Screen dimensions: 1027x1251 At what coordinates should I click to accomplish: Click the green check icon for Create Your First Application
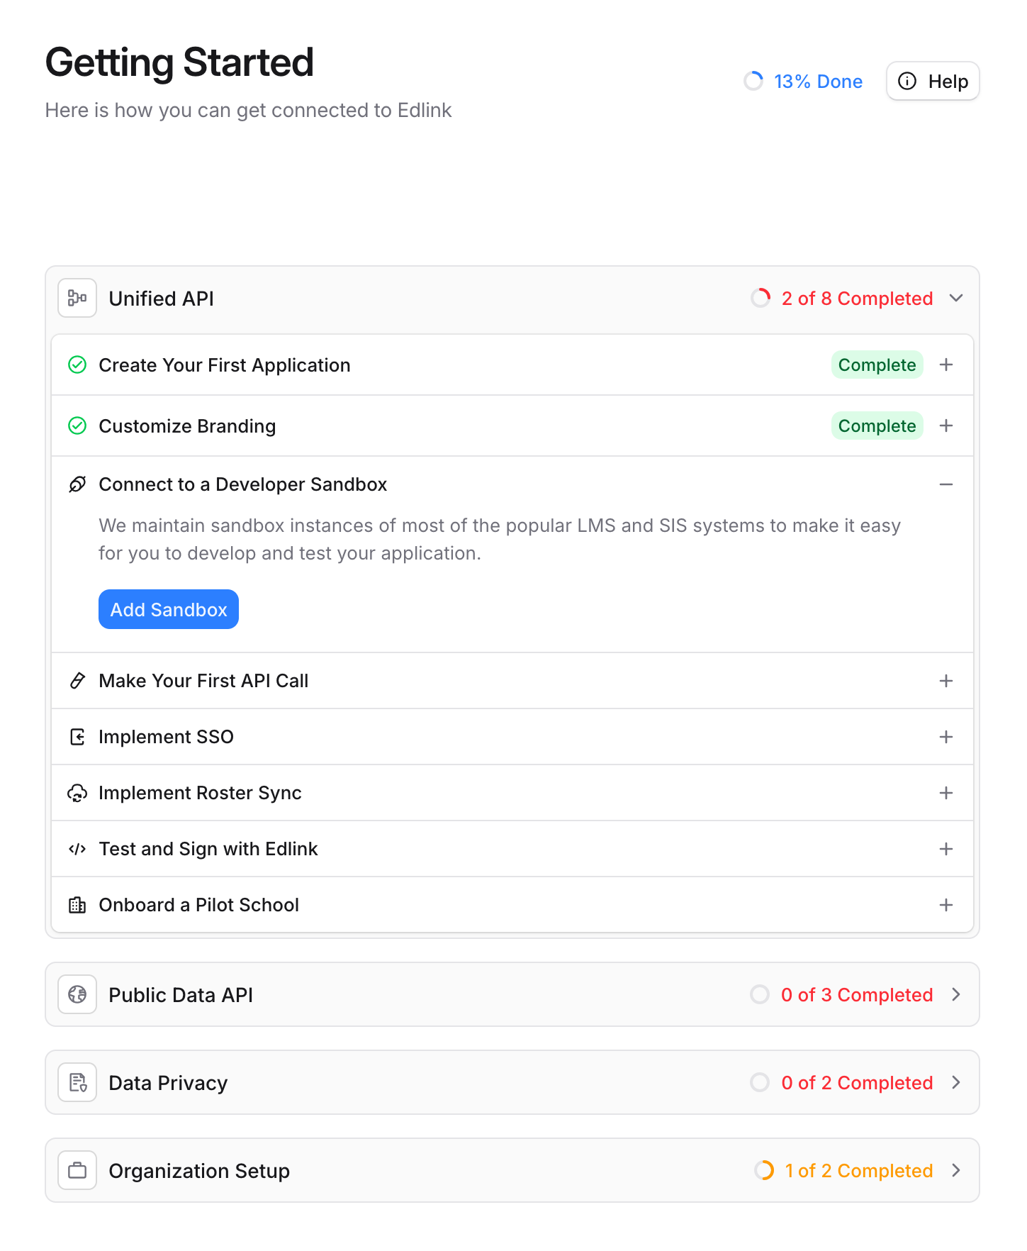(x=77, y=365)
